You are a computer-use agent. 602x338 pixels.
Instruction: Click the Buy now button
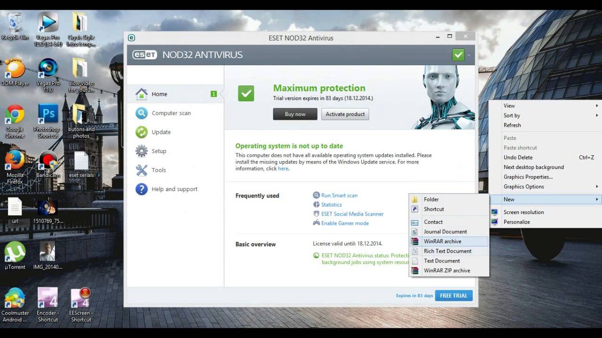(295, 114)
